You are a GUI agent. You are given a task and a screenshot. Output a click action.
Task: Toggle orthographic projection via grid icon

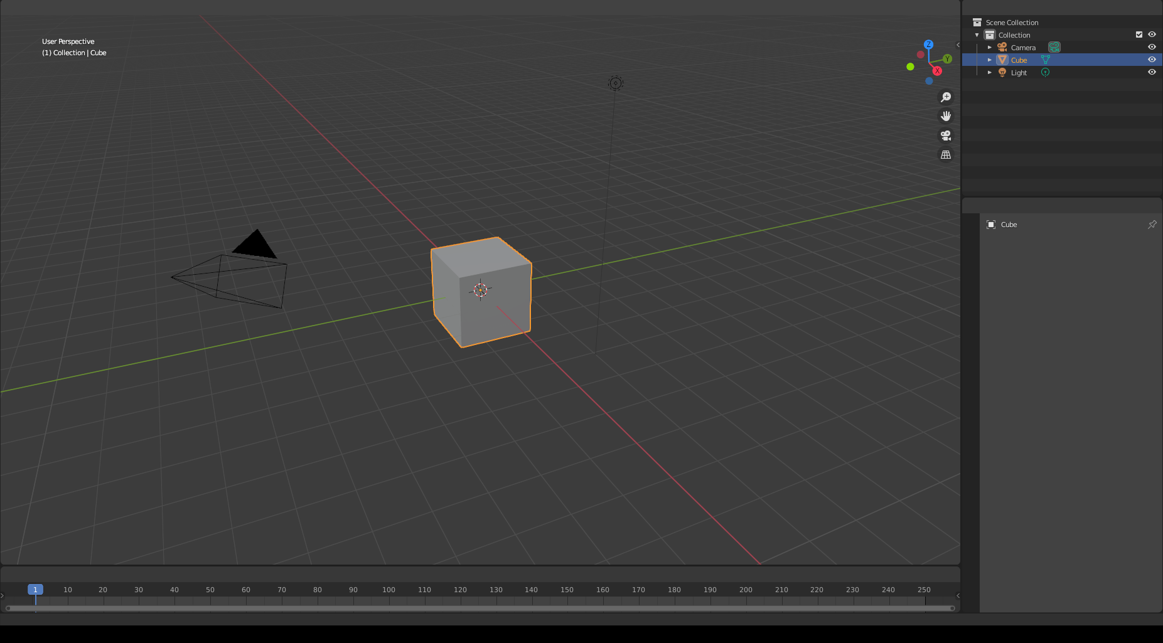(x=946, y=154)
